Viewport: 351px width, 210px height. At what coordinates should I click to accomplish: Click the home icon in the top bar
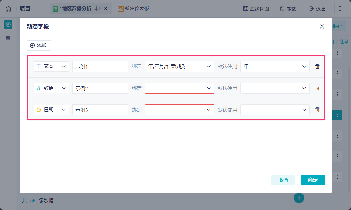tap(9, 9)
